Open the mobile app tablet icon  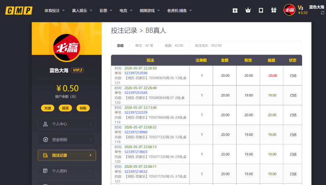(x=261, y=10)
